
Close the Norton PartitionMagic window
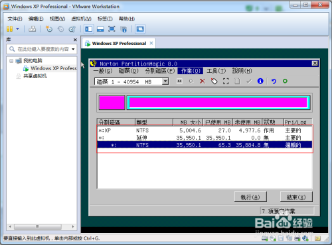[315, 64]
